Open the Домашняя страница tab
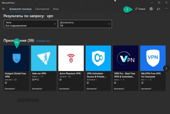 pos(20,9)
